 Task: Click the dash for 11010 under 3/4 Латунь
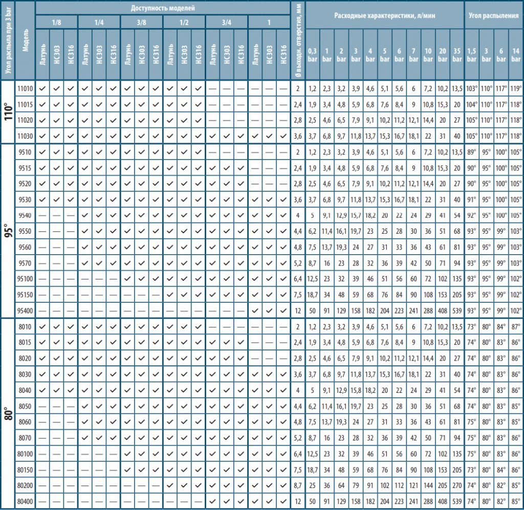point(212,89)
